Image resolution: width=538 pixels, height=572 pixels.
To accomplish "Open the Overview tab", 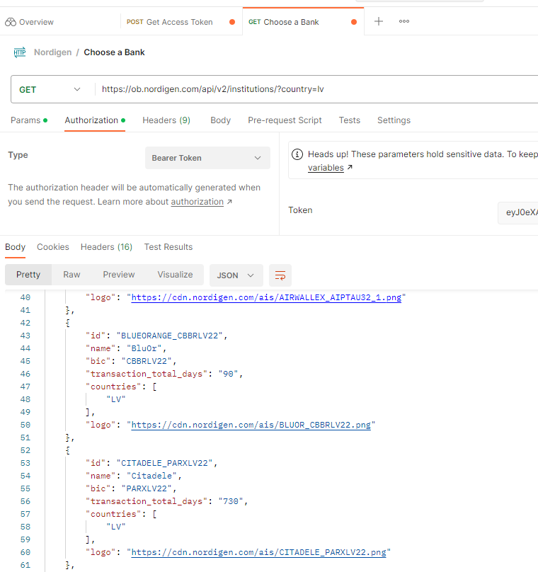I will 29,22.
